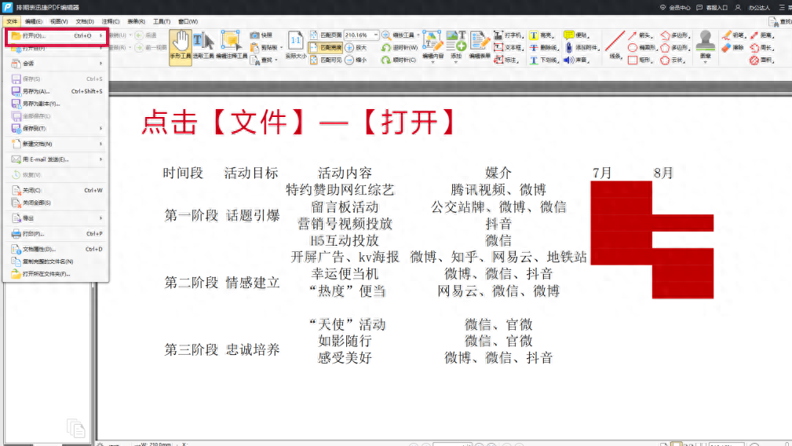Select the Highlight (高亮) tool

(x=541, y=35)
